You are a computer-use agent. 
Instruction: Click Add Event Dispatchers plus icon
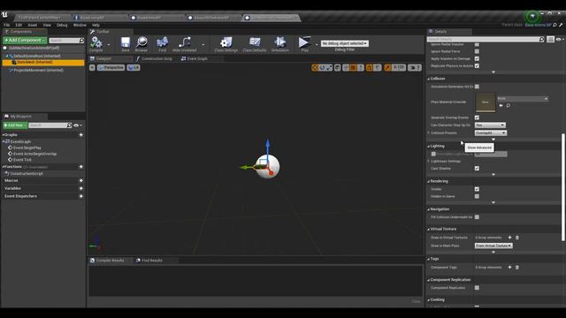point(80,196)
